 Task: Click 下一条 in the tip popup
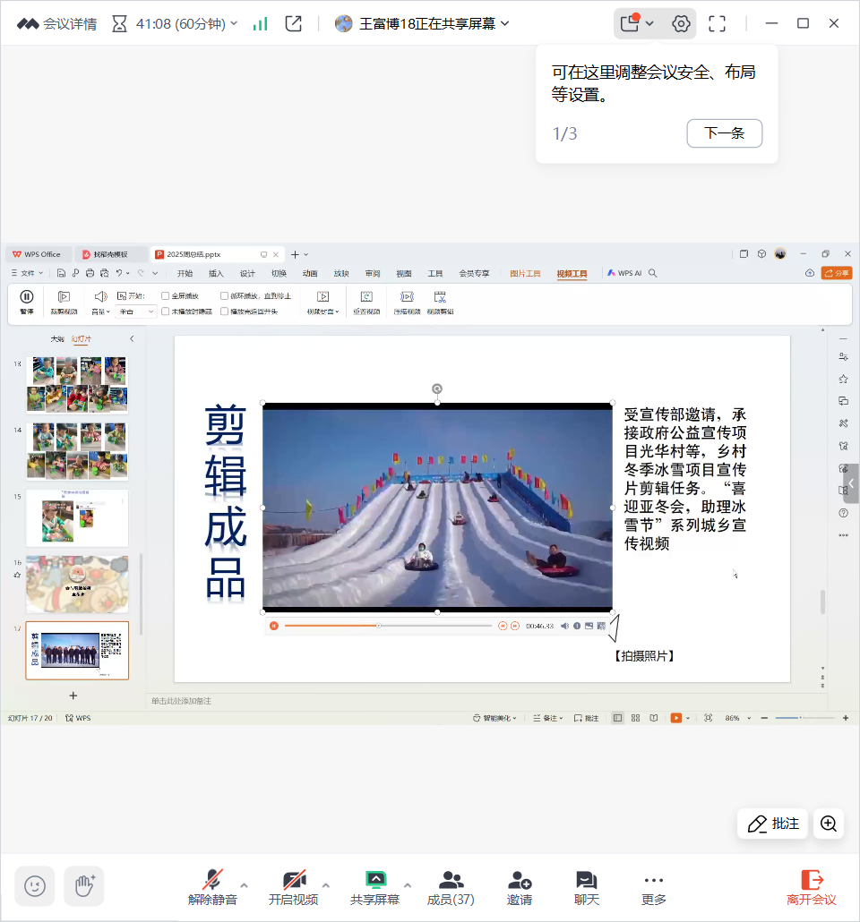pyautogui.click(x=724, y=133)
